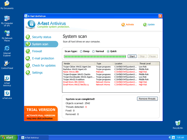Image resolution: width=187 pixels, height=140 pixels.
Task: Open the Windows Start menu
Action: (x=8, y=137)
